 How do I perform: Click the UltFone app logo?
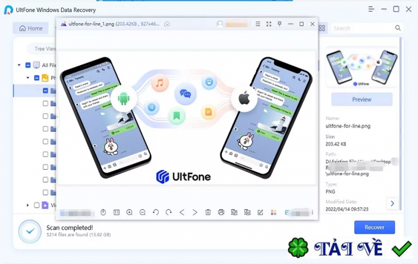(x=8, y=10)
